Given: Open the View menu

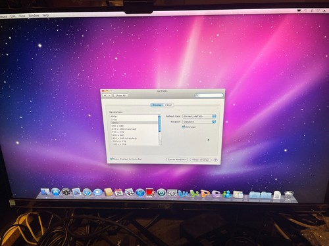Looking at the screenshot, I should 22,16.
